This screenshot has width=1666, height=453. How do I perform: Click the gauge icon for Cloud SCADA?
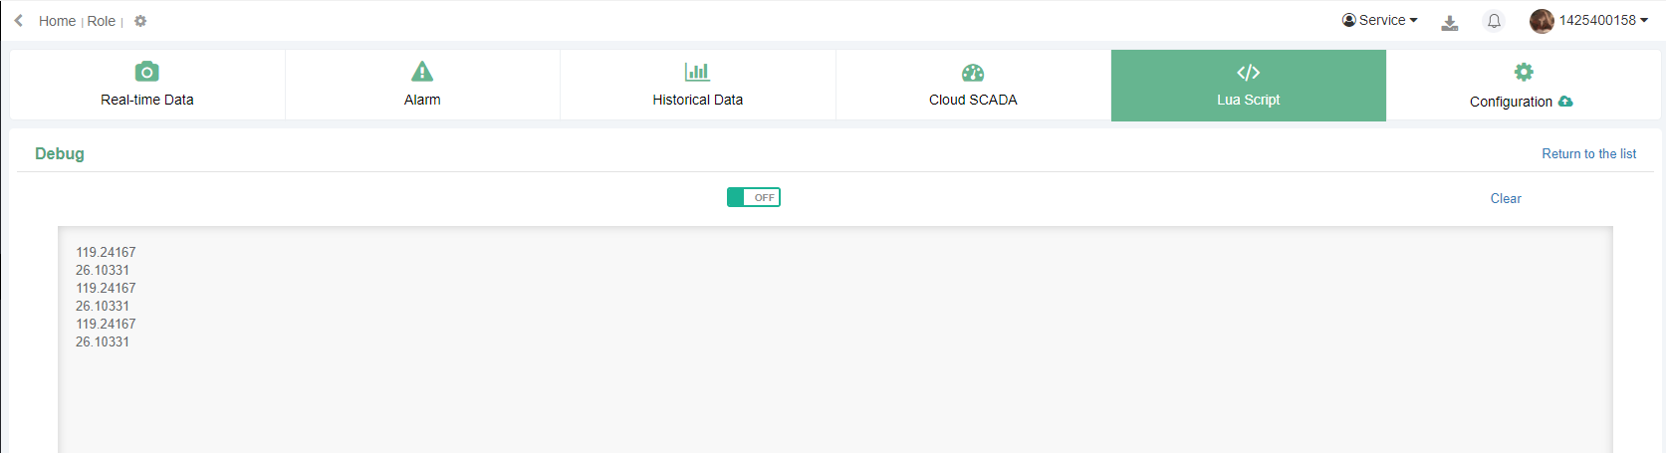point(973,73)
